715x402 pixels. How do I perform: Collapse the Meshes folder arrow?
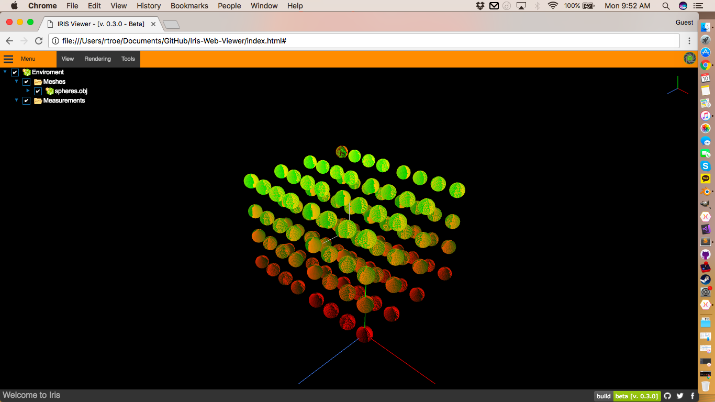17,82
